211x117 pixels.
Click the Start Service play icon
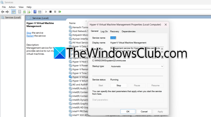(46, 12)
